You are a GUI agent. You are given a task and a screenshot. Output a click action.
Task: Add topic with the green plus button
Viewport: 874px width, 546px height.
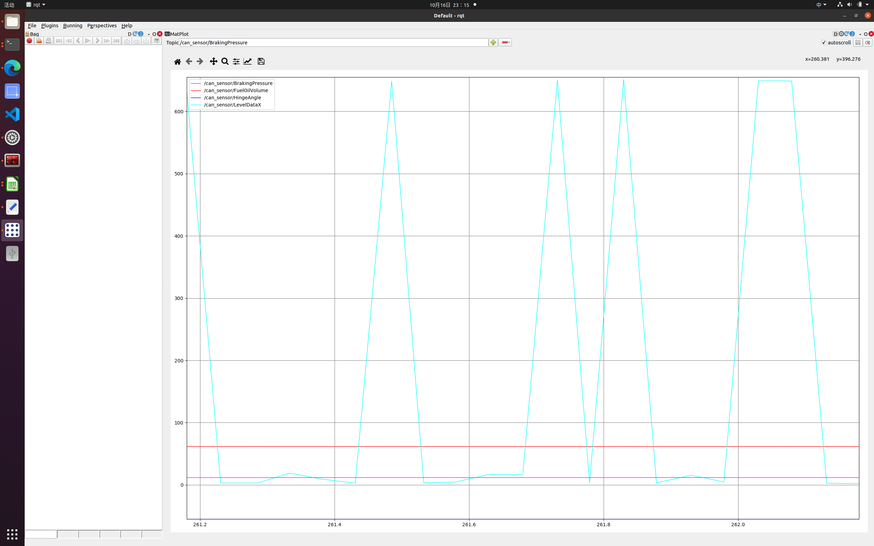[493, 43]
